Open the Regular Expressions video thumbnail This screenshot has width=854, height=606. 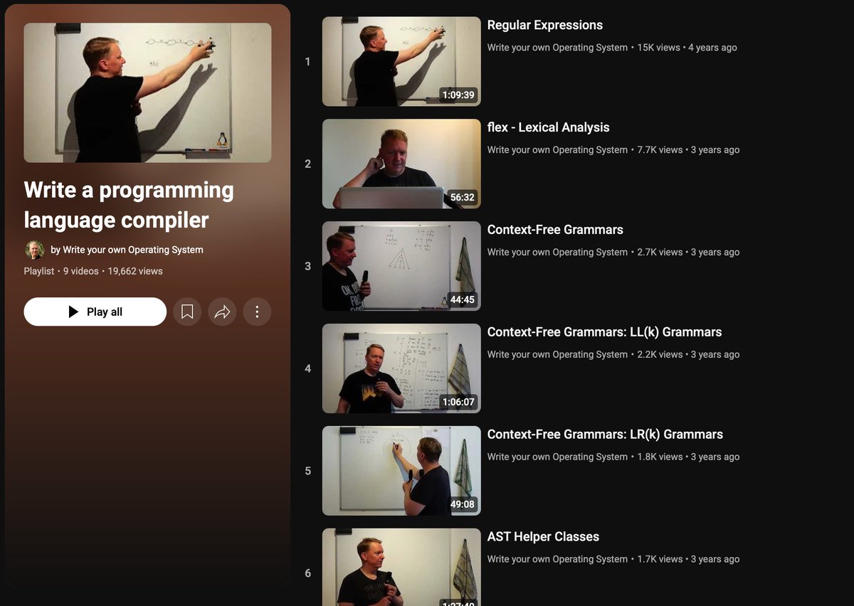pos(401,62)
